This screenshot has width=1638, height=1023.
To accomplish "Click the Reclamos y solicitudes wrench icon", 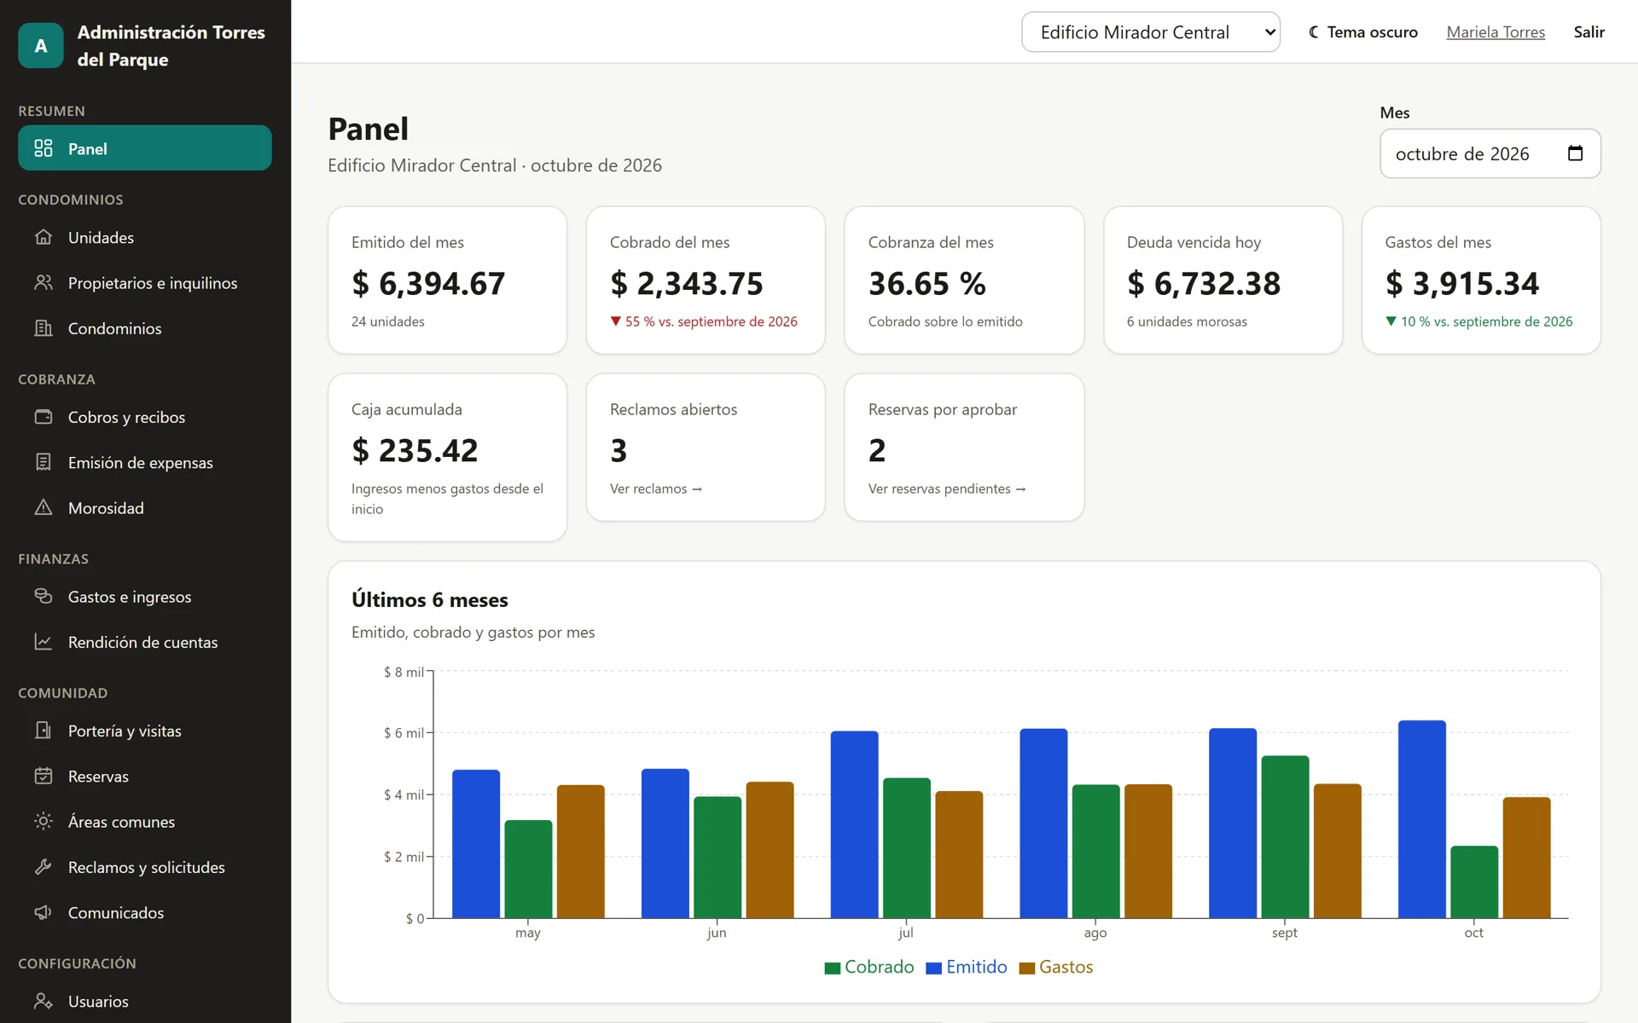I will (44, 867).
